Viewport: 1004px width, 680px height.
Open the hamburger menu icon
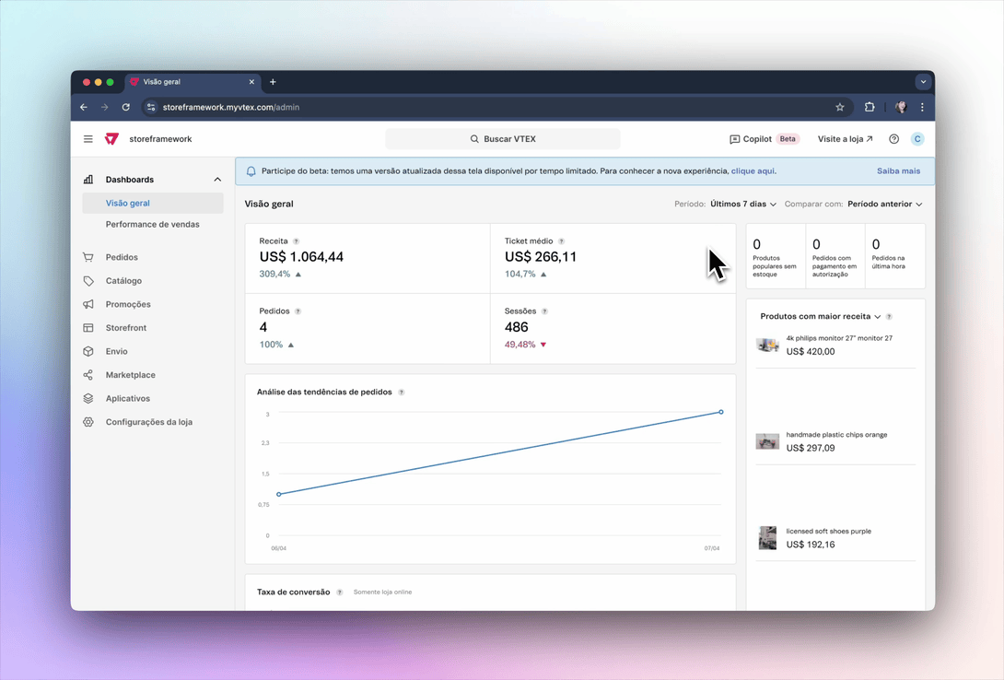(88, 139)
